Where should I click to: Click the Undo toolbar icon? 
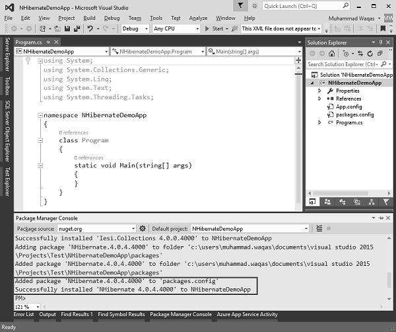click(90, 28)
